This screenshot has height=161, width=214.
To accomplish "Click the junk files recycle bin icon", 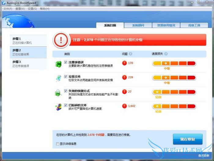I will (x=59, y=78).
